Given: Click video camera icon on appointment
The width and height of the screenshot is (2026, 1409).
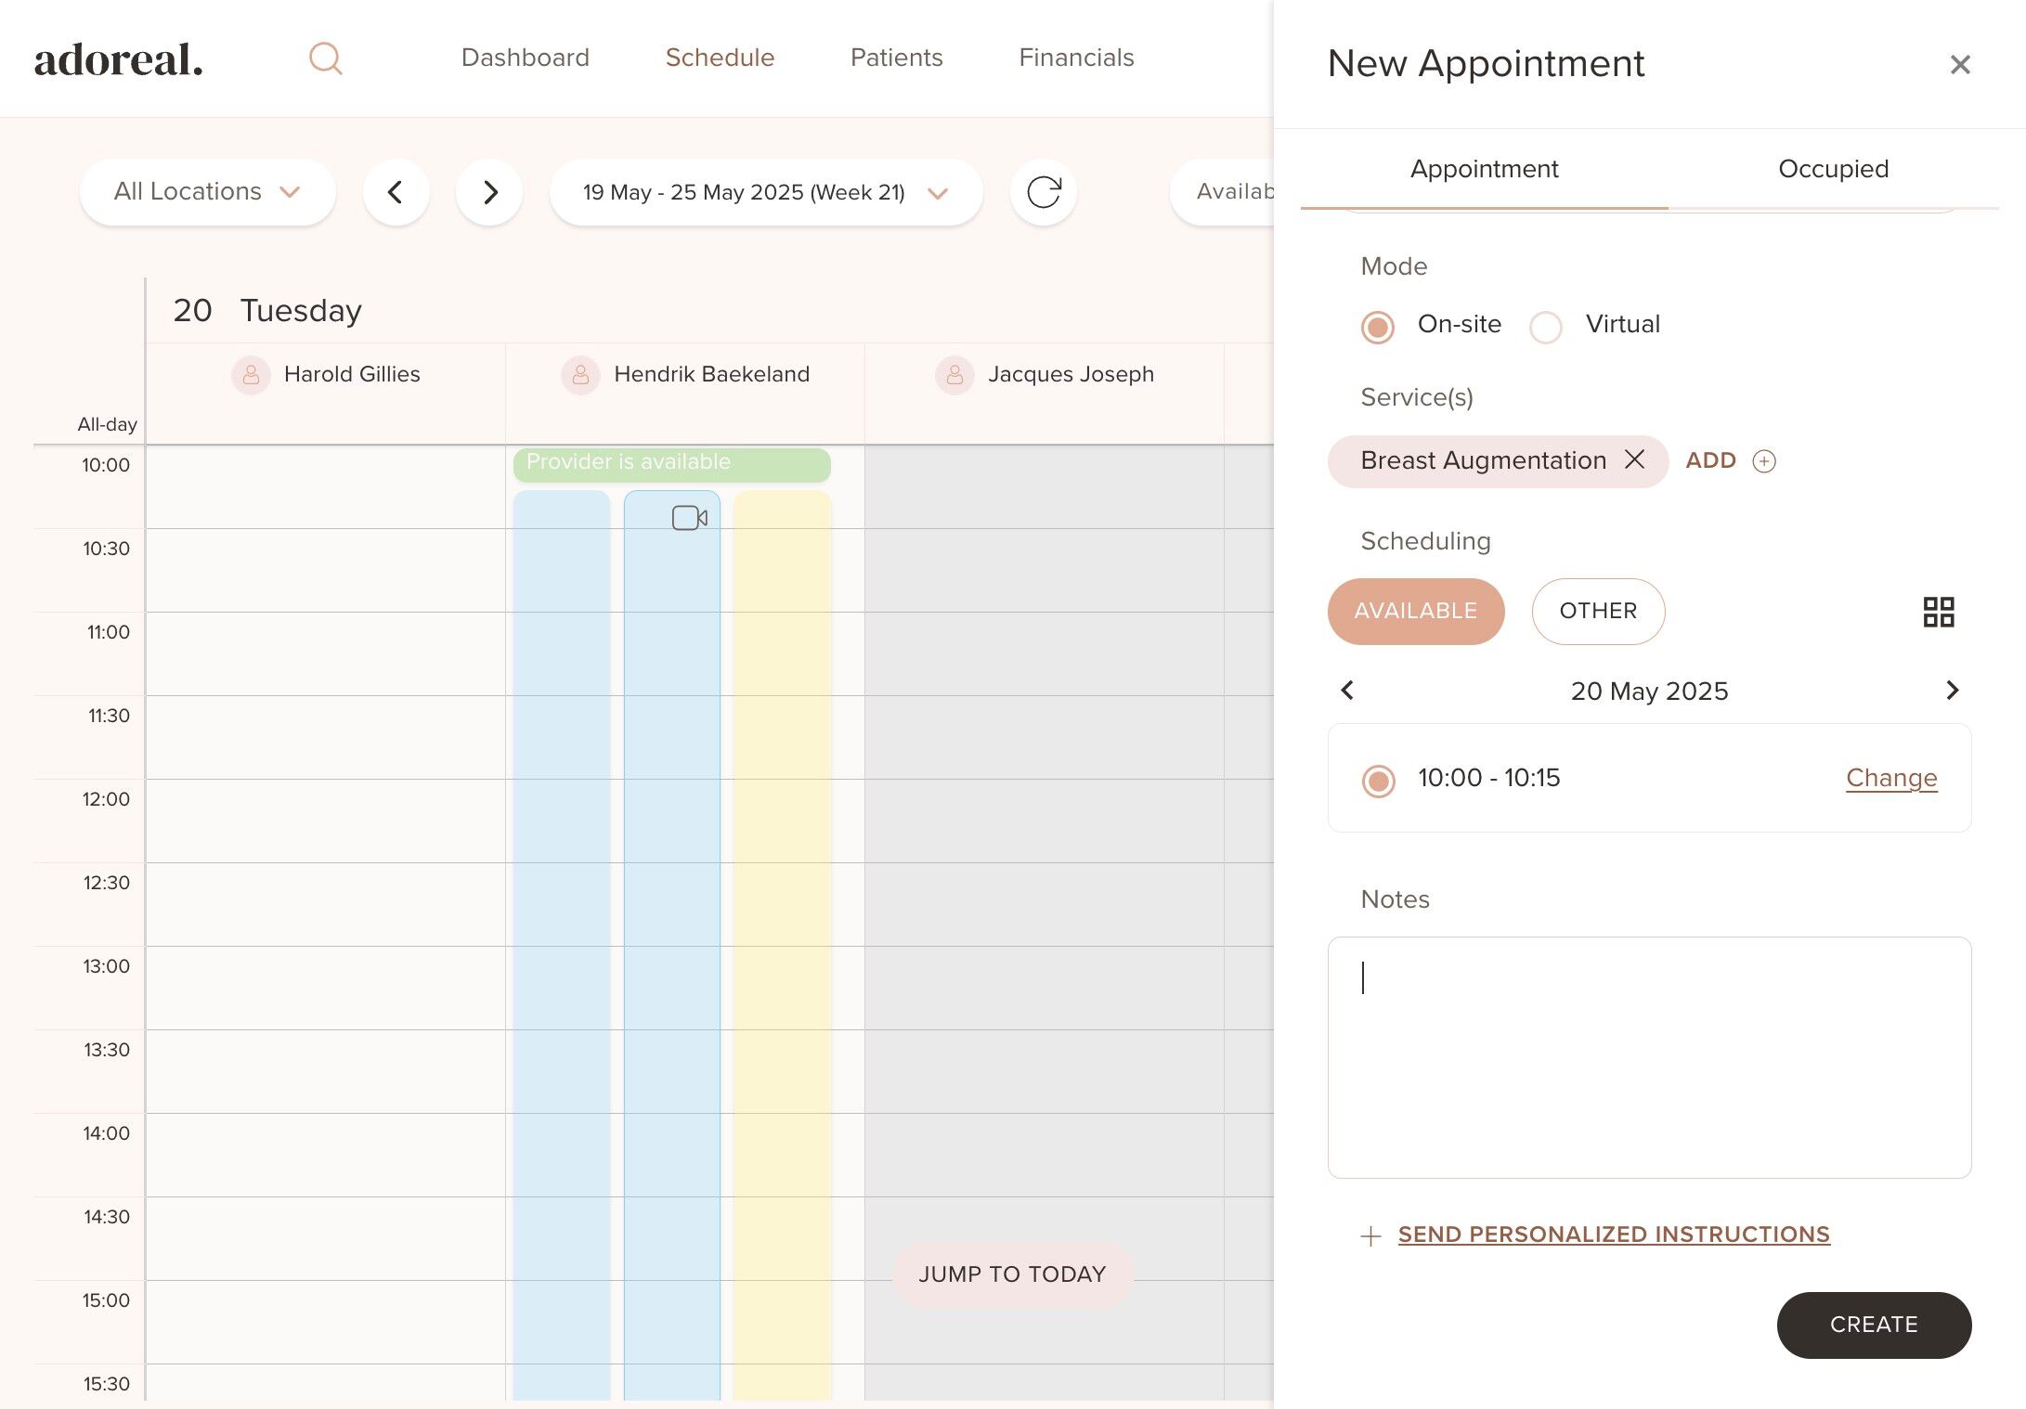Looking at the screenshot, I should 689,518.
